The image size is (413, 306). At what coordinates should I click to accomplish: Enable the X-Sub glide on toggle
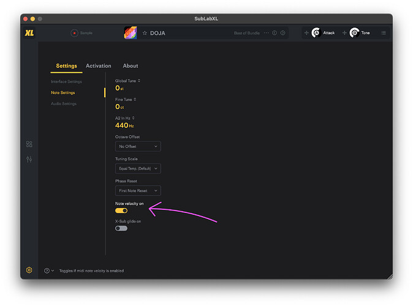121,228
